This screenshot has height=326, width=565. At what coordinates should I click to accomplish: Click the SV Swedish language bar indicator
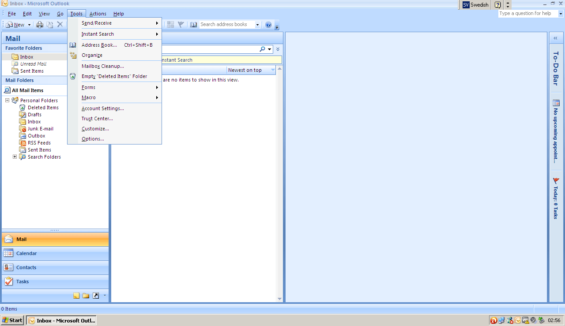click(x=476, y=5)
